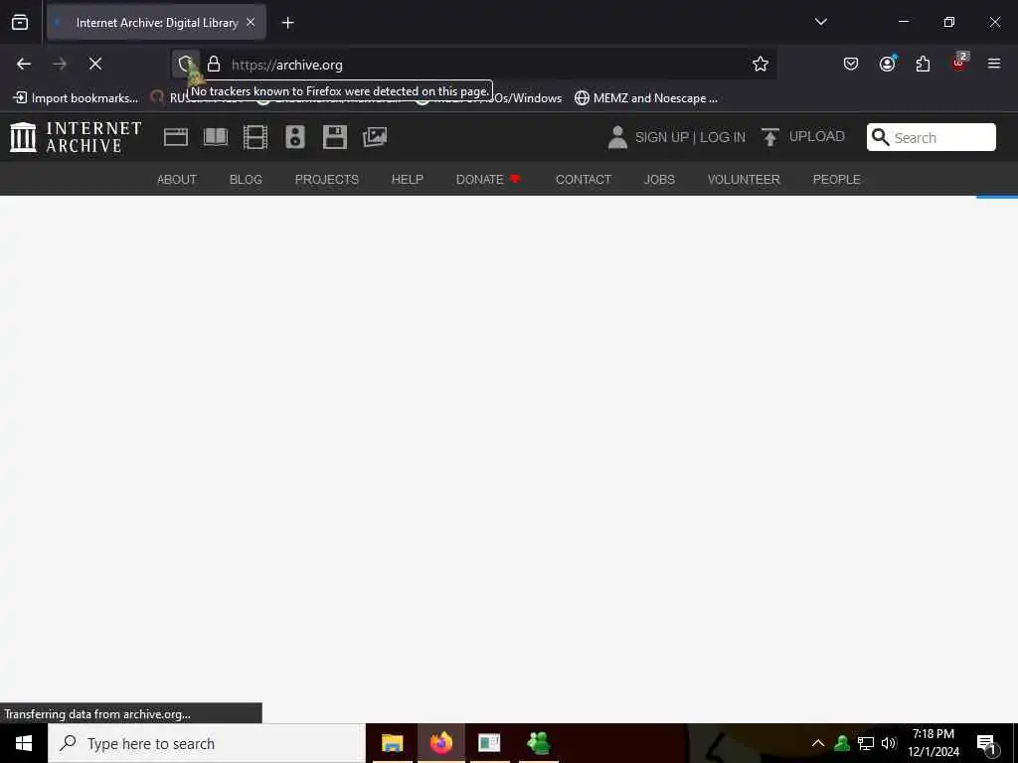Open the Images icon

(375, 137)
